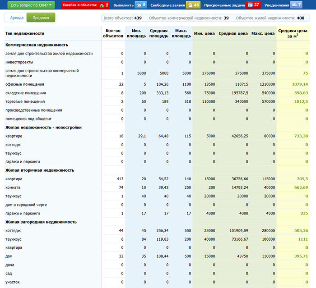The width and height of the screenshot is (316, 288).
Task: Click the value 705,5 in квартира row
Action: pos(302,179)
